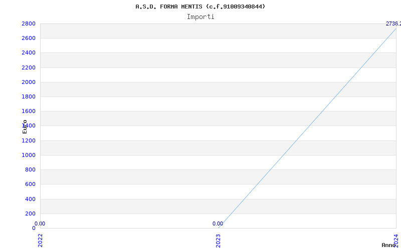Click the 2022 x-axis year label
Screen dimensions: 401x250
pyautogui.click(x=40, y=240)
